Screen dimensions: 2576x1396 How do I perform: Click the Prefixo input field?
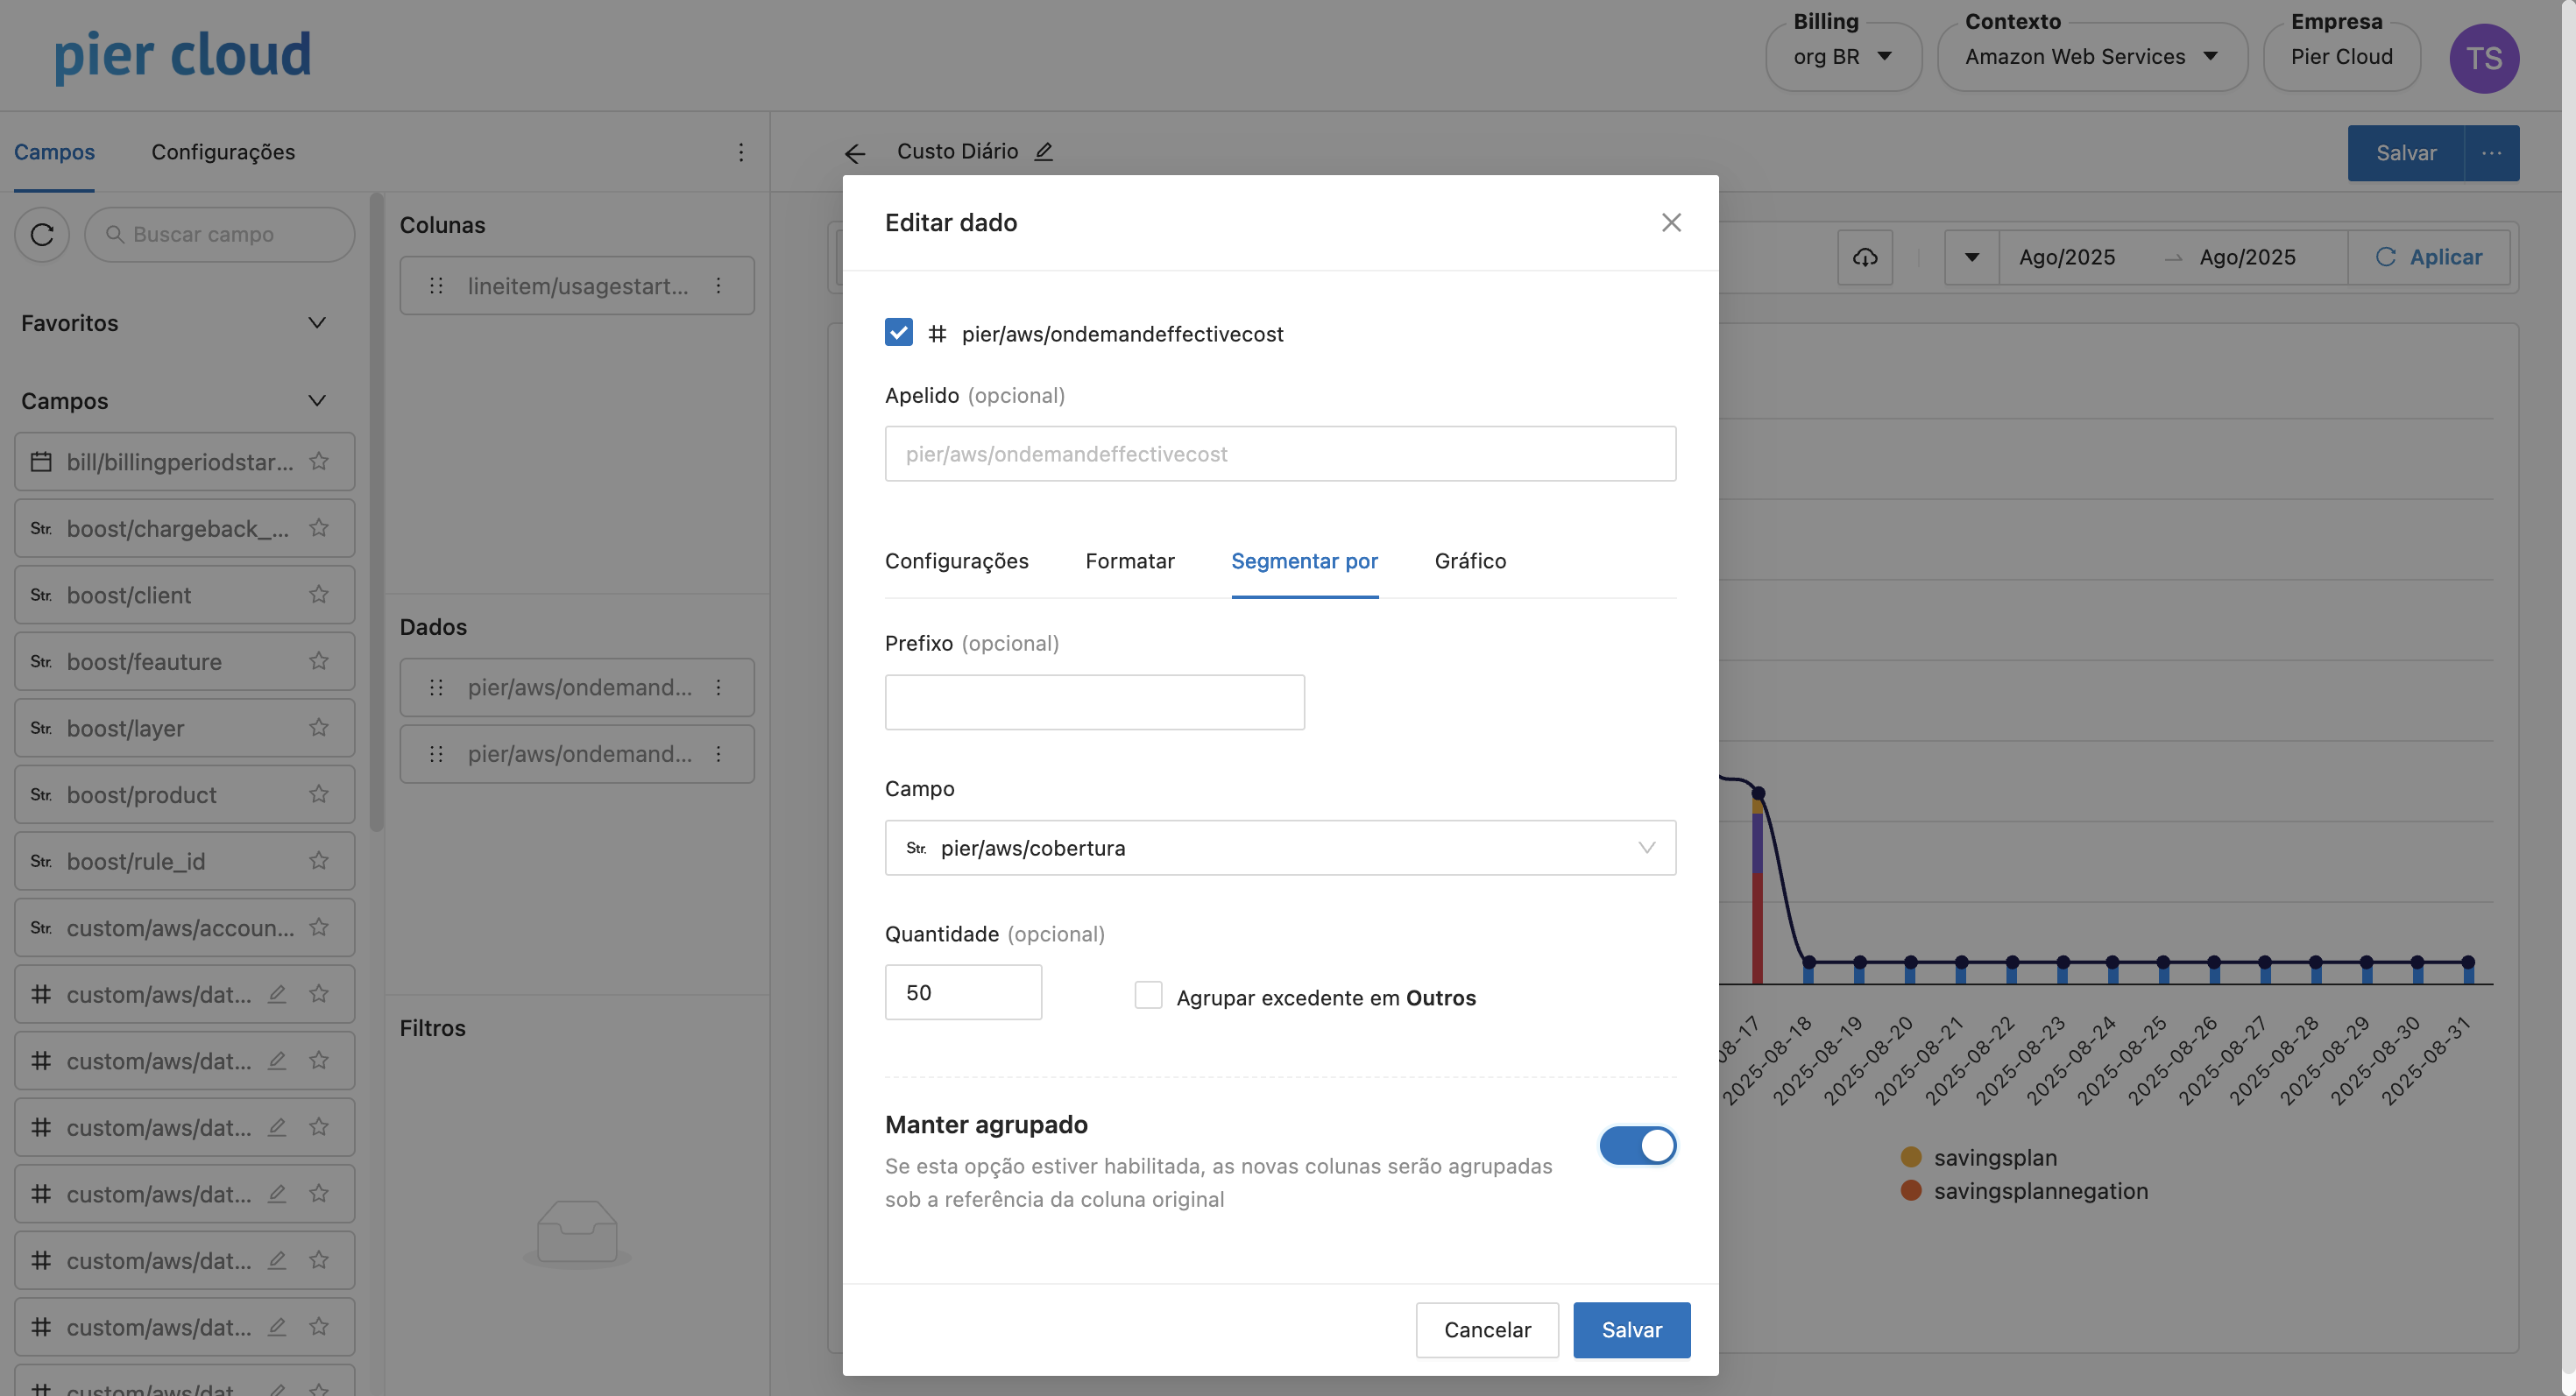click(1094, 702)
